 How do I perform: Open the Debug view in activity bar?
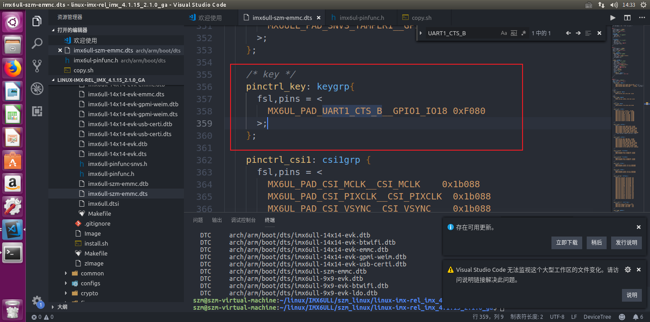[x=37, y=89]
